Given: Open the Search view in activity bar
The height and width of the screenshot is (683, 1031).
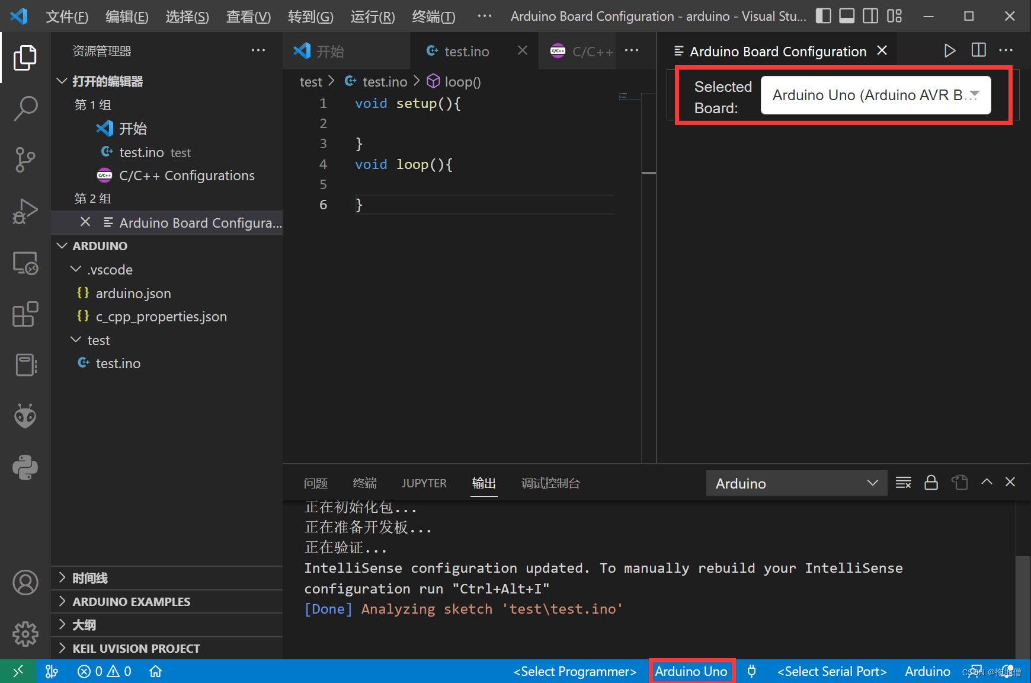Looking at the screenshot, I should (x=25, y=108).
